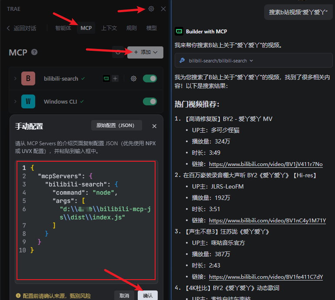Click the 确认 button
This screenshot has width=335, height=300.
tap(148, 296)
